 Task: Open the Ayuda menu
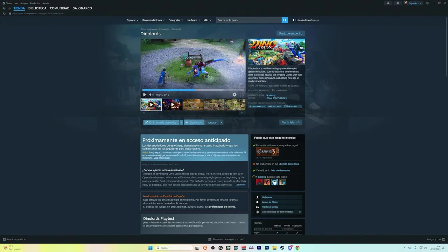[45, 3]
